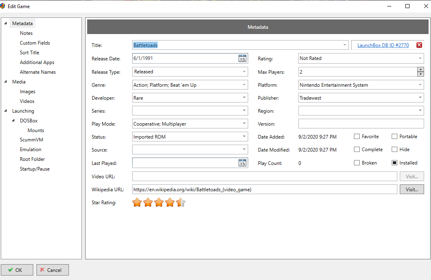This screenshot has width=431, height=280.
Task: Collapse the DOSBox tree node arrow
Action: (13, 121)
